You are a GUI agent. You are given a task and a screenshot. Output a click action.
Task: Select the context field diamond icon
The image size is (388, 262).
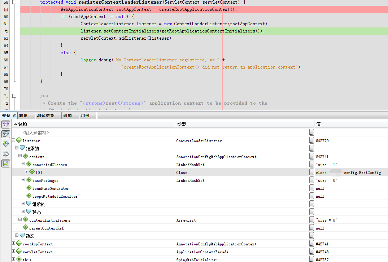point(26,156)
